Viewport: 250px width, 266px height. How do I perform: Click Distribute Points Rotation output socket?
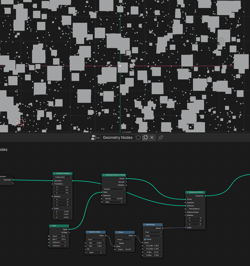tap(126, 185)
